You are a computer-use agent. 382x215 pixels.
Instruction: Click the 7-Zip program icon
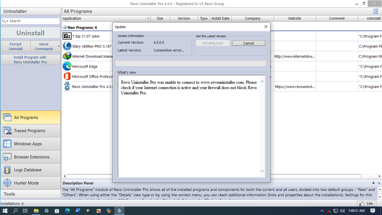(x=67, y=36)
